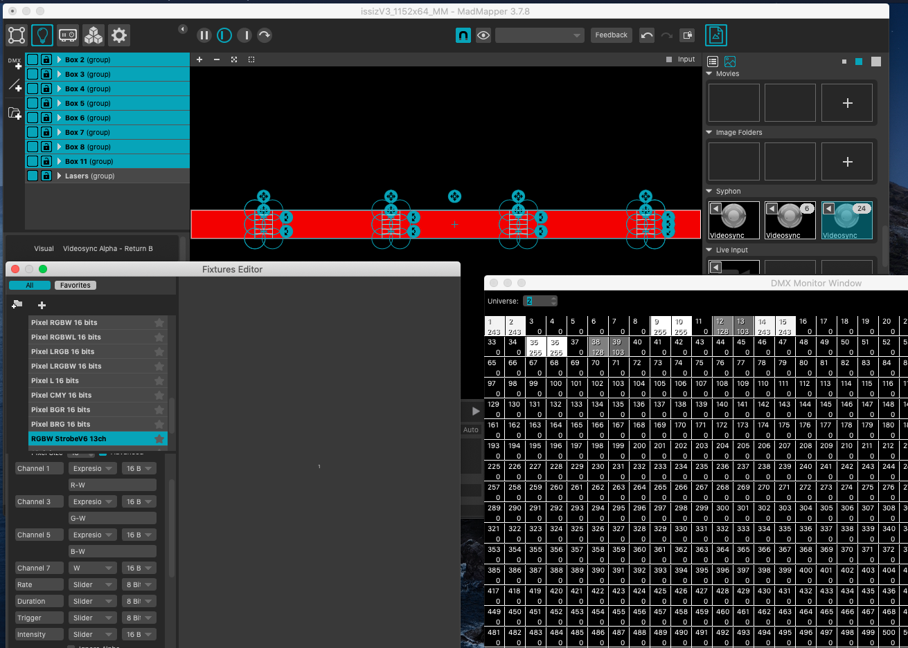
Task: Switch media panel to list view icon
Action: 713,62
